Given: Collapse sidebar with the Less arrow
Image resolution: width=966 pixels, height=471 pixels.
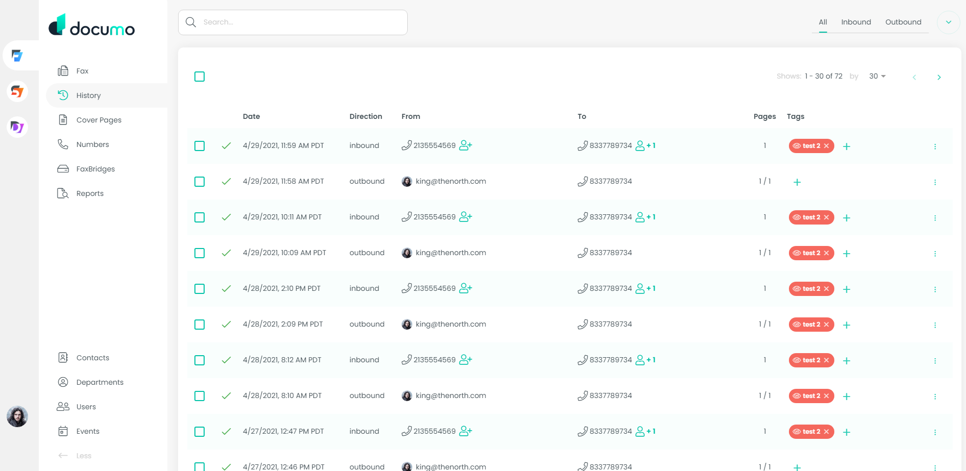Looking at the screenshot, I should pyautogui.click(x=63, y=456).
